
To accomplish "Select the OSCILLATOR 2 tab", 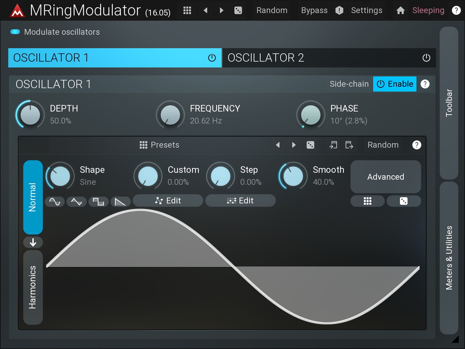I will tap(329, 58).
